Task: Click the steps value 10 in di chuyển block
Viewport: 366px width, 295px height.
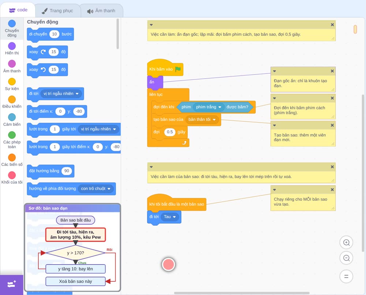Action: [55, 34]
